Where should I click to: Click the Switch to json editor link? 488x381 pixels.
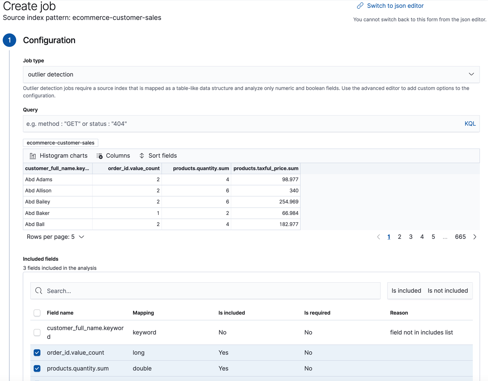pyautogui.click(x=395, y=5)
